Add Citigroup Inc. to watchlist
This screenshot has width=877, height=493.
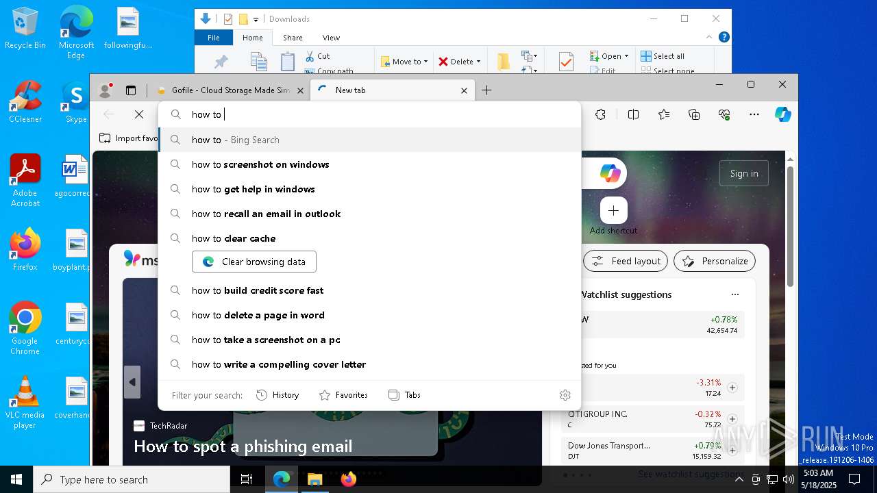[x=732, y=418]
